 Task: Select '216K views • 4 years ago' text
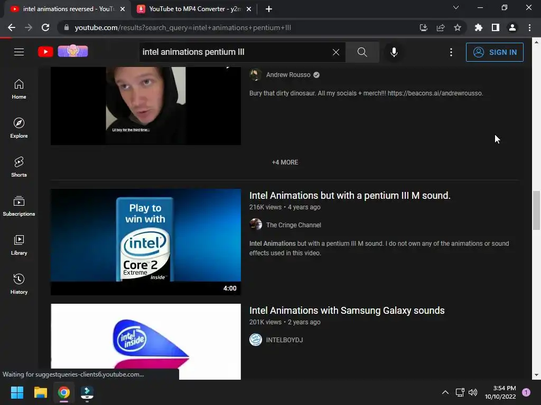coord(285,207)
